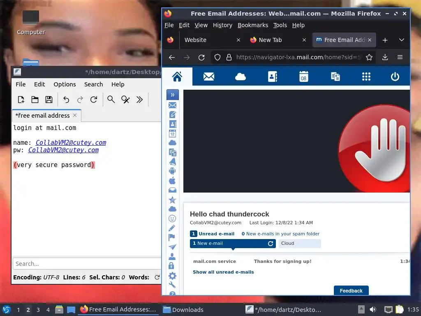Click the megaphone icon in left sidebar
Image resolution: width=421 pixels, height=316 pixels.
click(172, 162)
